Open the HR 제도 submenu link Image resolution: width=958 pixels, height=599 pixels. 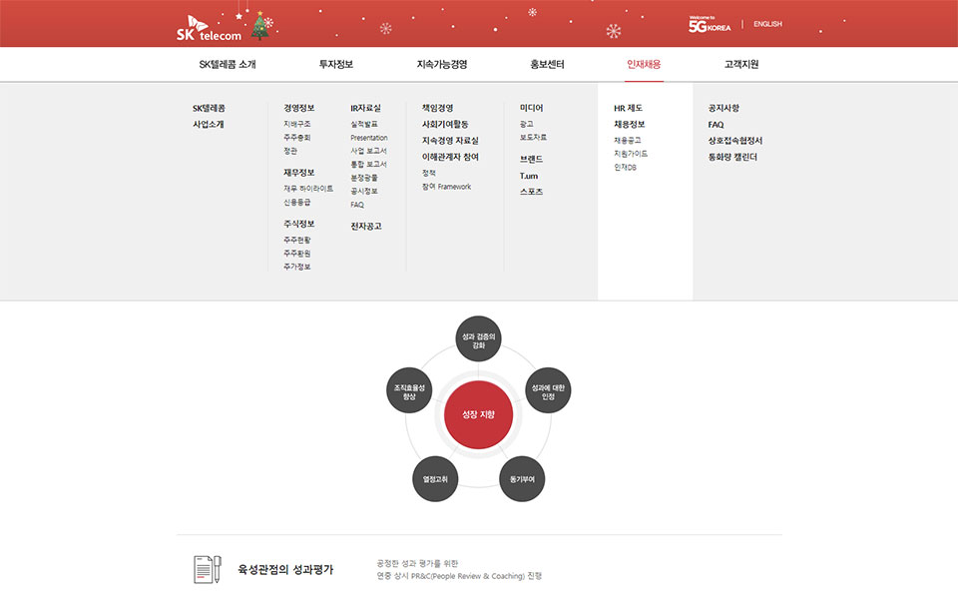628,108
